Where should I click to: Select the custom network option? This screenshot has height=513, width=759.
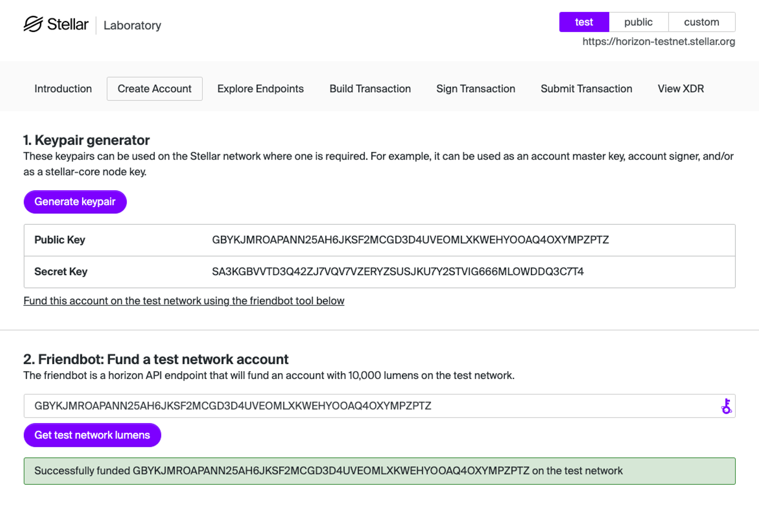(701, 22)
